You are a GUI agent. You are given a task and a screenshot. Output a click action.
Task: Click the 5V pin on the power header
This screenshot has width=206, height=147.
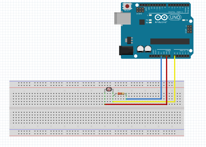click(x=161, y=56)
